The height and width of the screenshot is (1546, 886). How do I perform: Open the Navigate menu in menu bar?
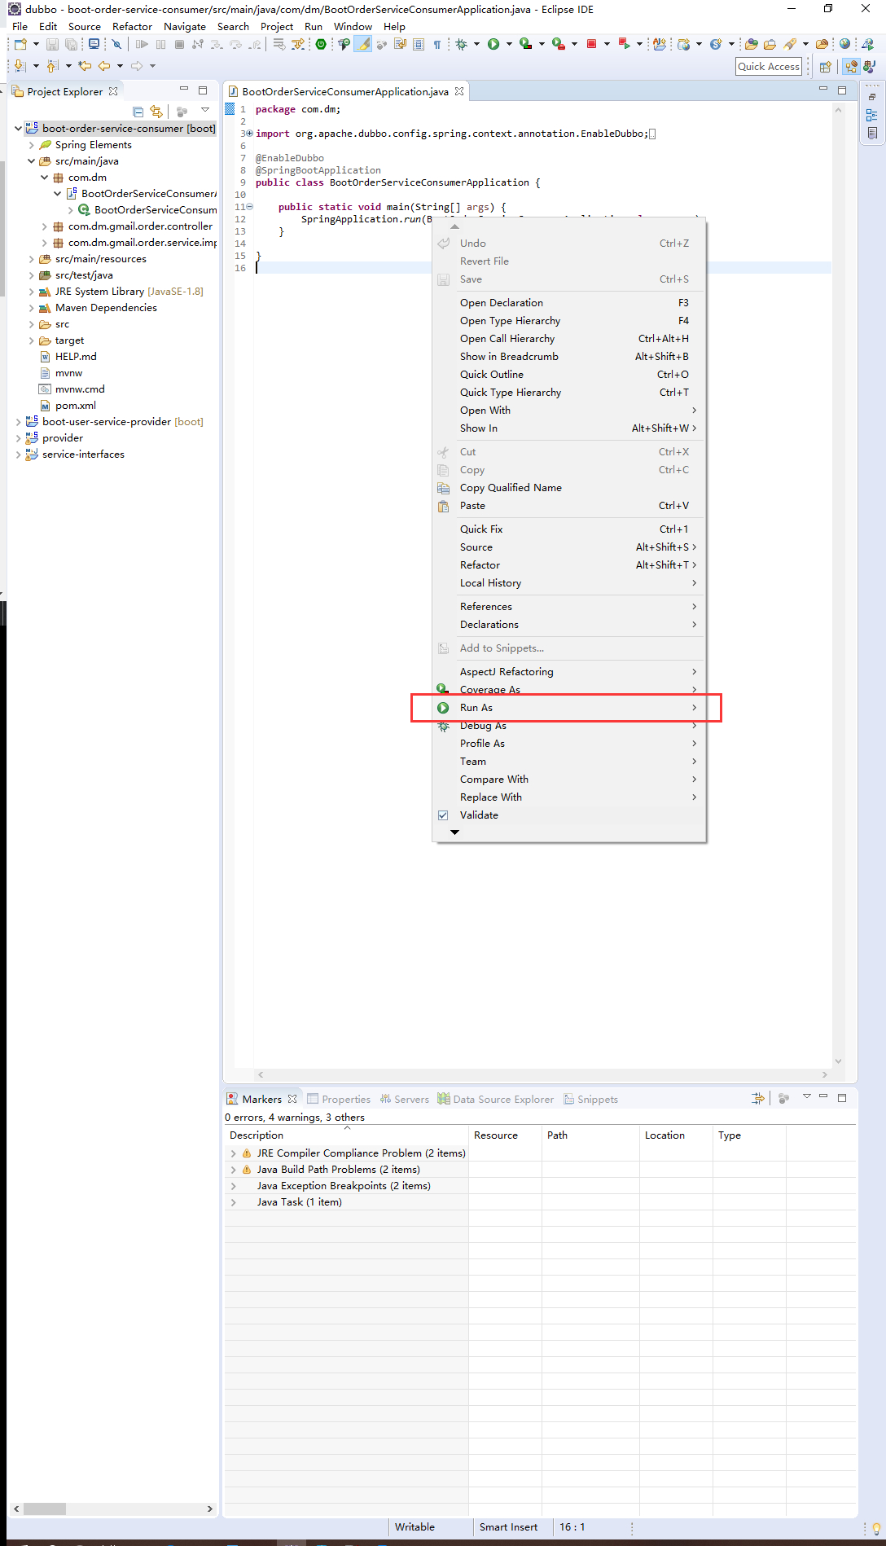(x=185, y=27)
